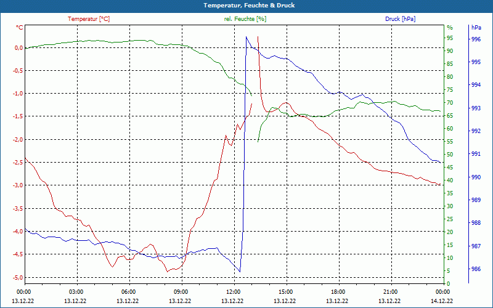Screen dimensions: 493x308
Task: Select the 'rel. Feuchte [%]' legend label
Action: coord(245,19)
